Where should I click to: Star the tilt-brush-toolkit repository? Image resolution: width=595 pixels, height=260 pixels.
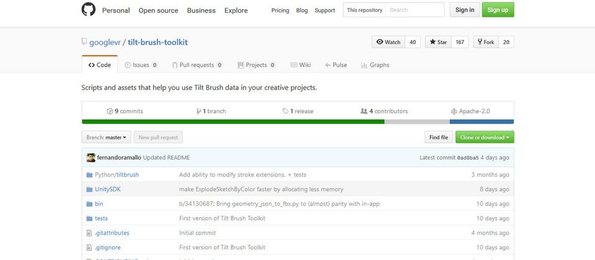pyautogui.click(x=438, y=42)
